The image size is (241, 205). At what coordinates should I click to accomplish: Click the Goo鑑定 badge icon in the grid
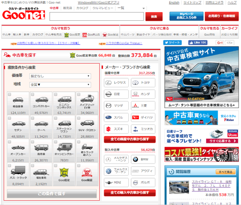tap(64, 173)
